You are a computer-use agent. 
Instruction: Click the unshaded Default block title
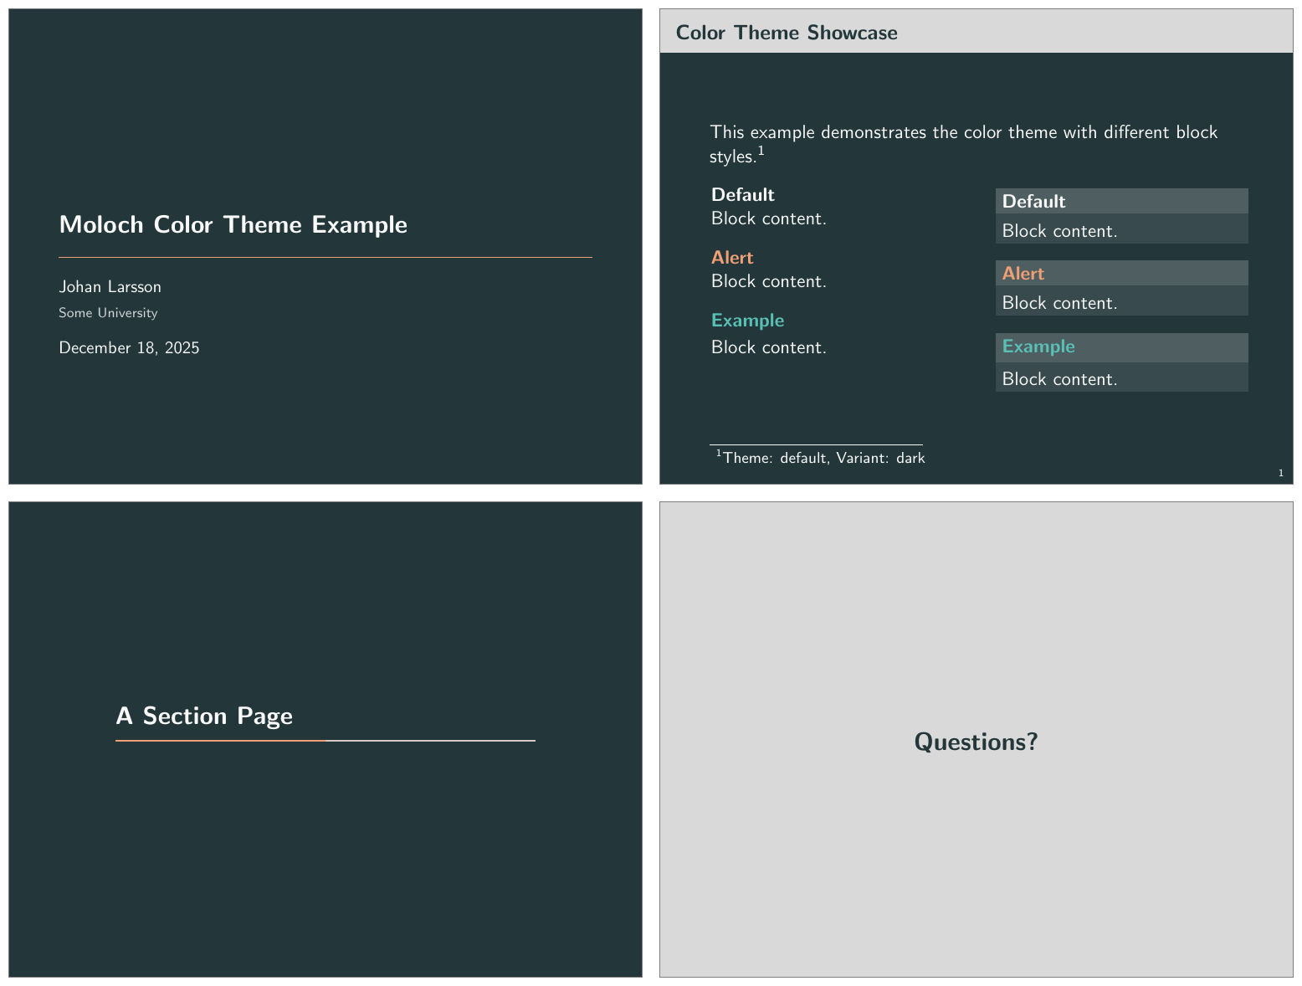click(x=742, y=195)
